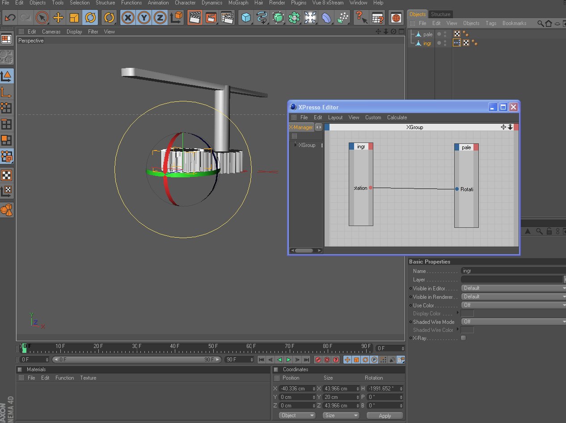The height and width of the screenshot is (423, 566).
Task: Toggle the X-axis lock button
Action: point(128,18)
